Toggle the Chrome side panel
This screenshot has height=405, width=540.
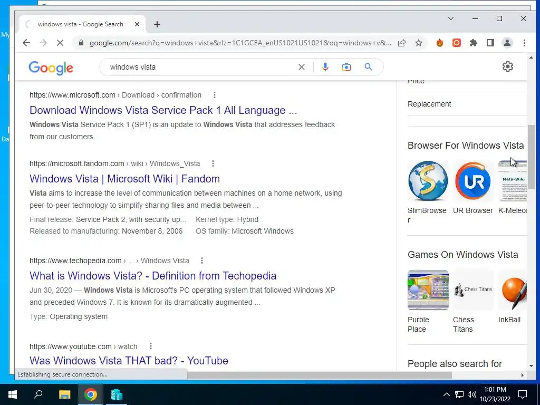coord(490,43)
